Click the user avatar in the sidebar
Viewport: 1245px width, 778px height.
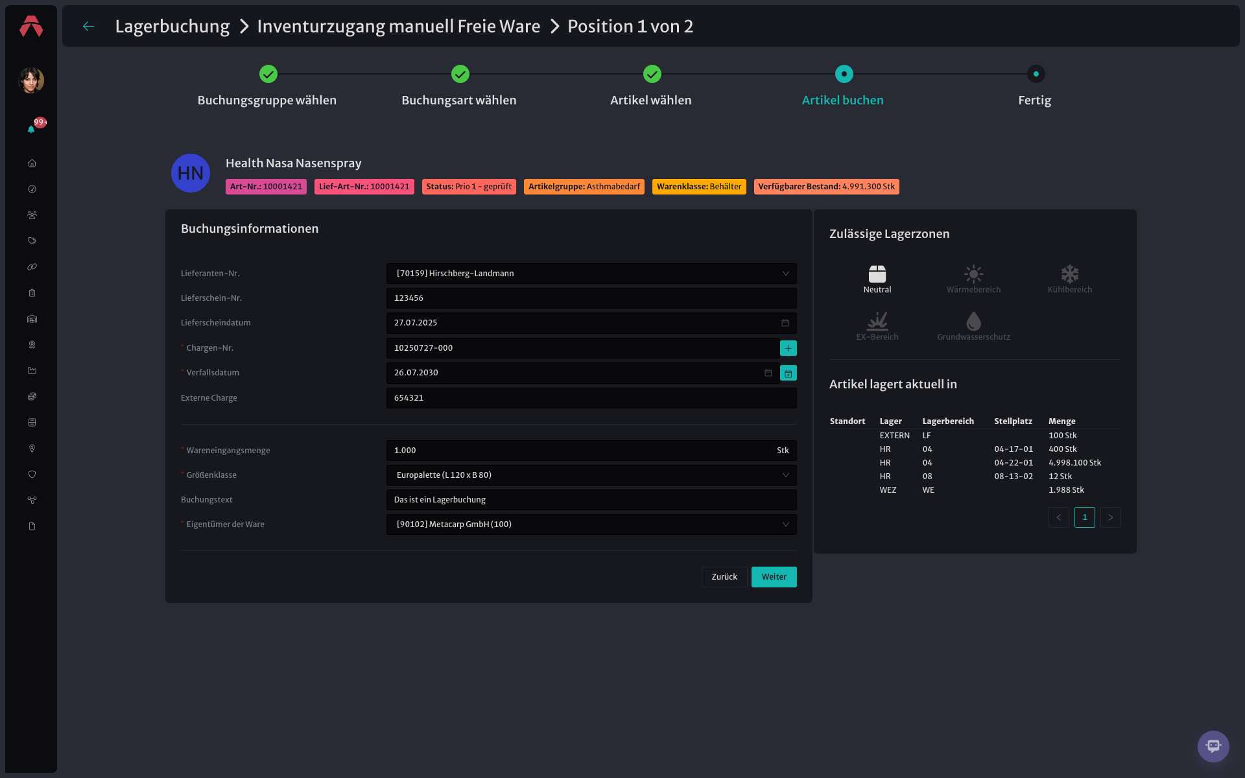tap(31, 80)
